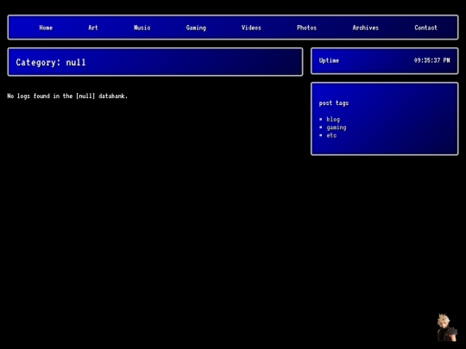Select the gaming post tag
The image size is (466, 349).
(x=337, y=128)
